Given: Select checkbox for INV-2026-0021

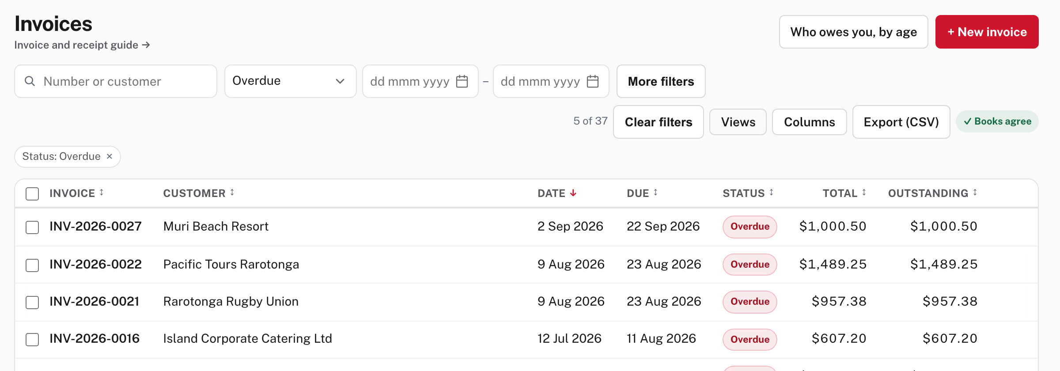Looking at the screenshot, I should pos(32,303).
